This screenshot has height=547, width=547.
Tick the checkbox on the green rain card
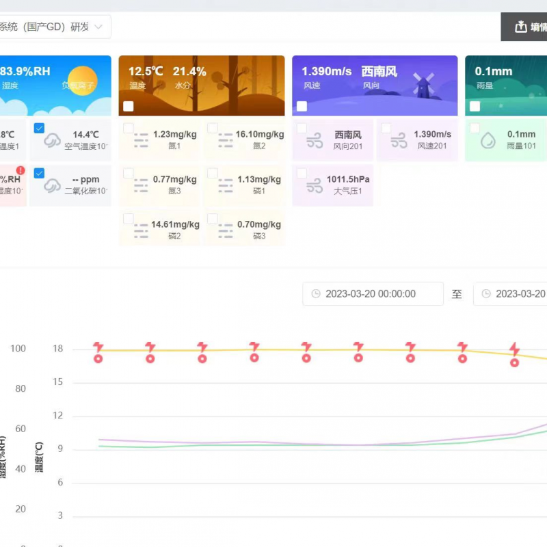click(475, 106)
